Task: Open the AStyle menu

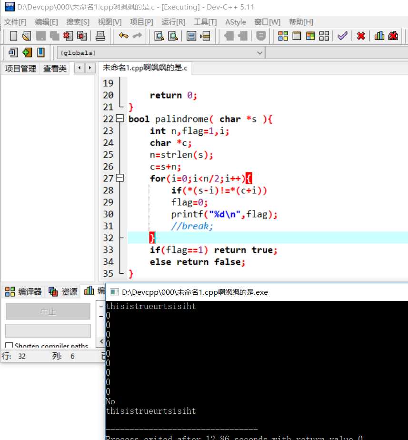Action: [236, 22]
